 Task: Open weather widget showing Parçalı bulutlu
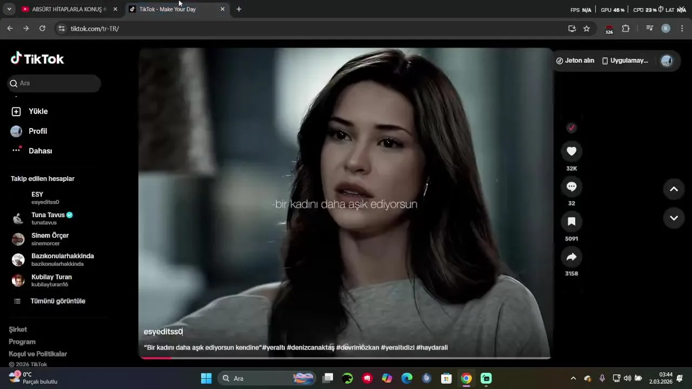33,378
